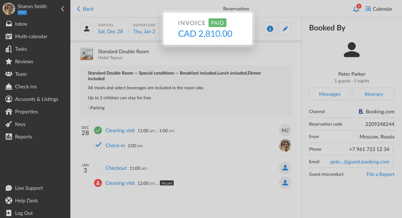
Task: Click the Peter Parker guest name
Action: coord(352,74)
